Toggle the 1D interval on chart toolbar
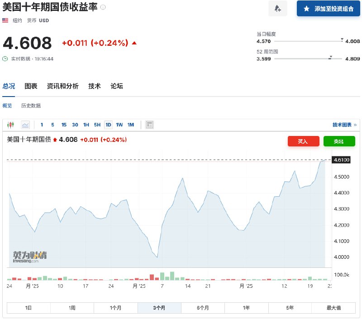Screen dimensions: 362x320 click(108, 125)
